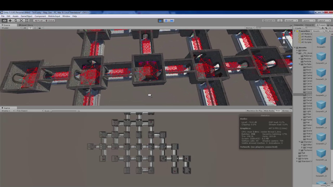Click the Scene view search field

274,28
